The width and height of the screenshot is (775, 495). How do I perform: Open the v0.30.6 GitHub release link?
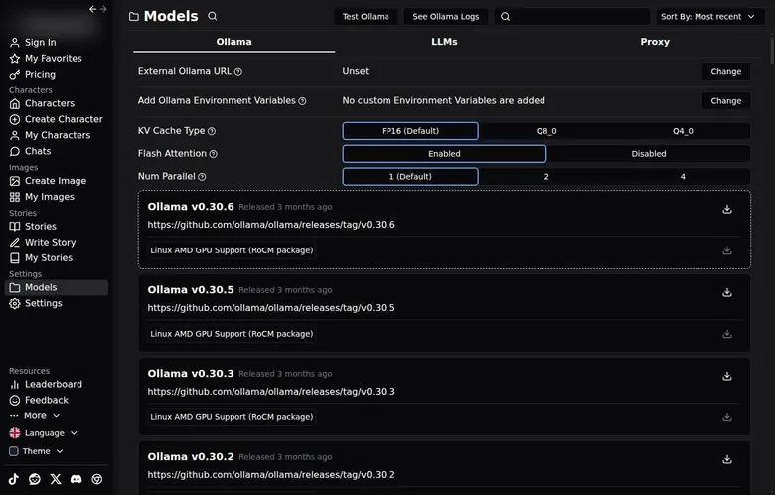pyautogui.click(x=271, y=225)
